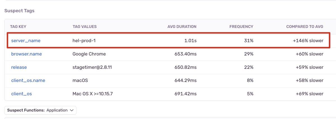The height and width of the screenshot is (119, 336).
Task: Click the hel-prod-1 tag value
Action: (84, 41)
